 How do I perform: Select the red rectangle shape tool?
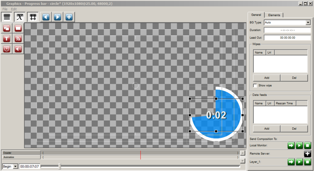click(x=18, y=28)
